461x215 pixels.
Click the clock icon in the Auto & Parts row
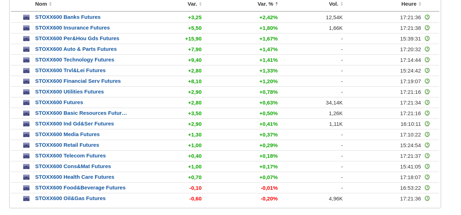tap(427, 49)
